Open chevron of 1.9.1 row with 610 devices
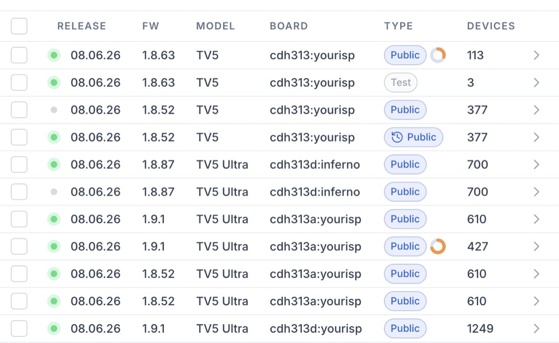 (536, 219)
